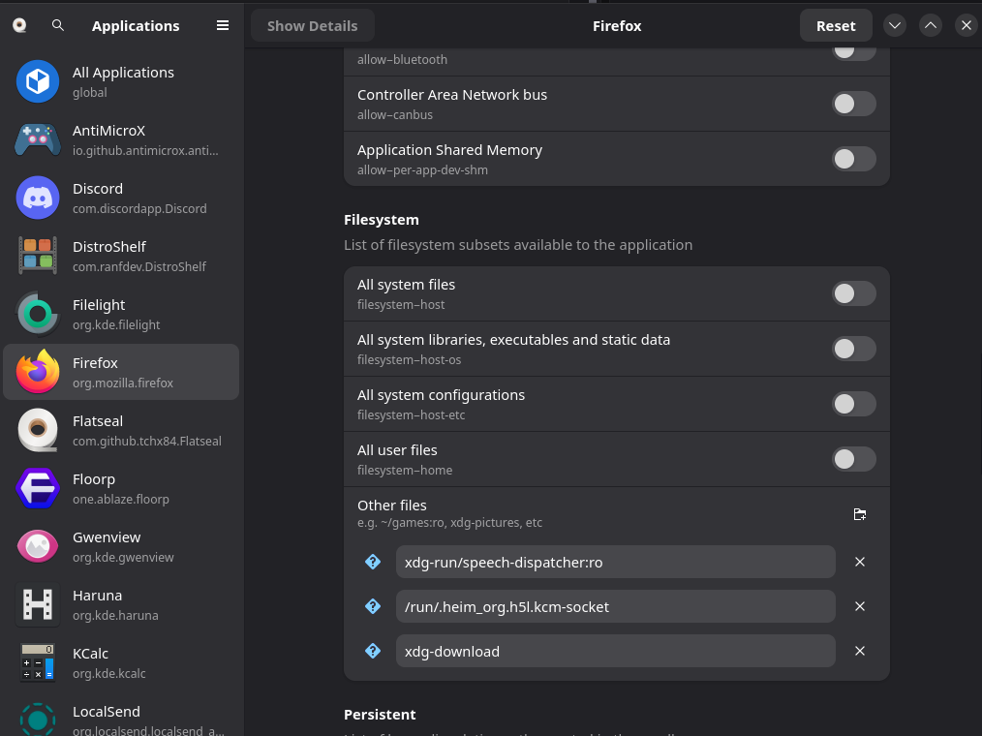
Task: Click the down chevron in the header bar
Action: point(895,26)
